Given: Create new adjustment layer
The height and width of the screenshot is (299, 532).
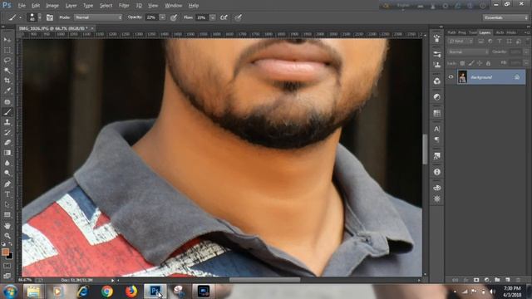Looking at the screenshot, I should tap(487, 280).
